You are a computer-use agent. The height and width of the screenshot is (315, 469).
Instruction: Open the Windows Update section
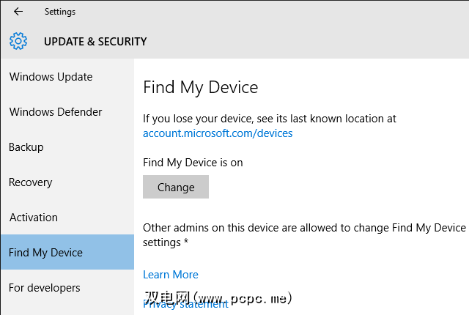pos(51,77)
